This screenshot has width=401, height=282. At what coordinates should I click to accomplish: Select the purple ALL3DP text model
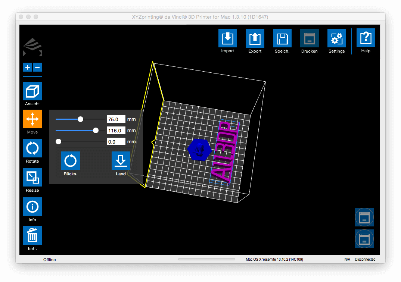coord(225,152)
